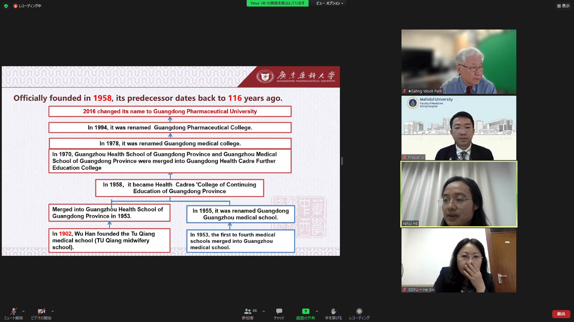Click the divider handle beside shared slide
Image resolution: width=574 pixels, height=322 pixels.
342,161
